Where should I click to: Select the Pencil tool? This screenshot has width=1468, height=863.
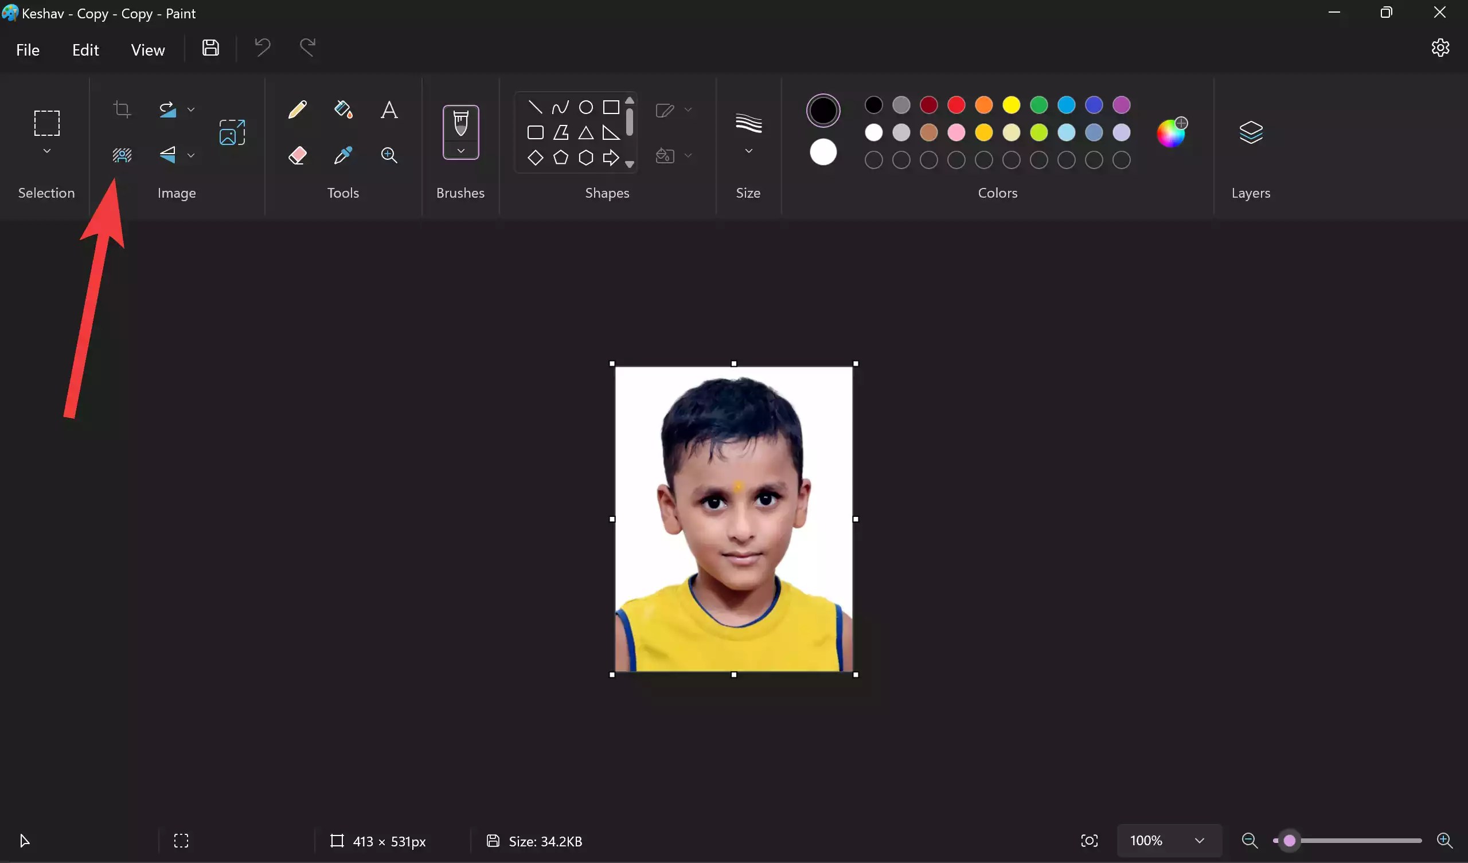(297, 109)
